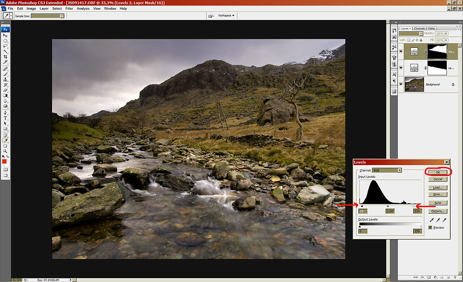Open the Channel RGB dropdown
The height and width of the screenshot is (282, 463).
(400, 170)
